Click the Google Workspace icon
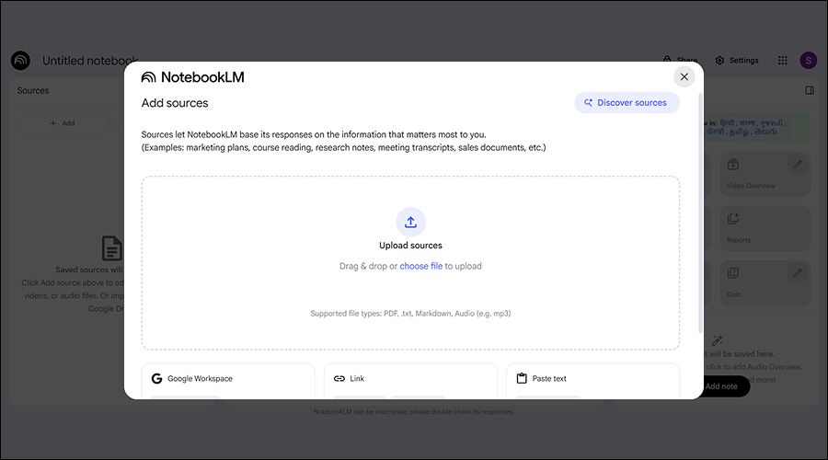This screenshot has height=460, width=828. [x=157, y=378]
